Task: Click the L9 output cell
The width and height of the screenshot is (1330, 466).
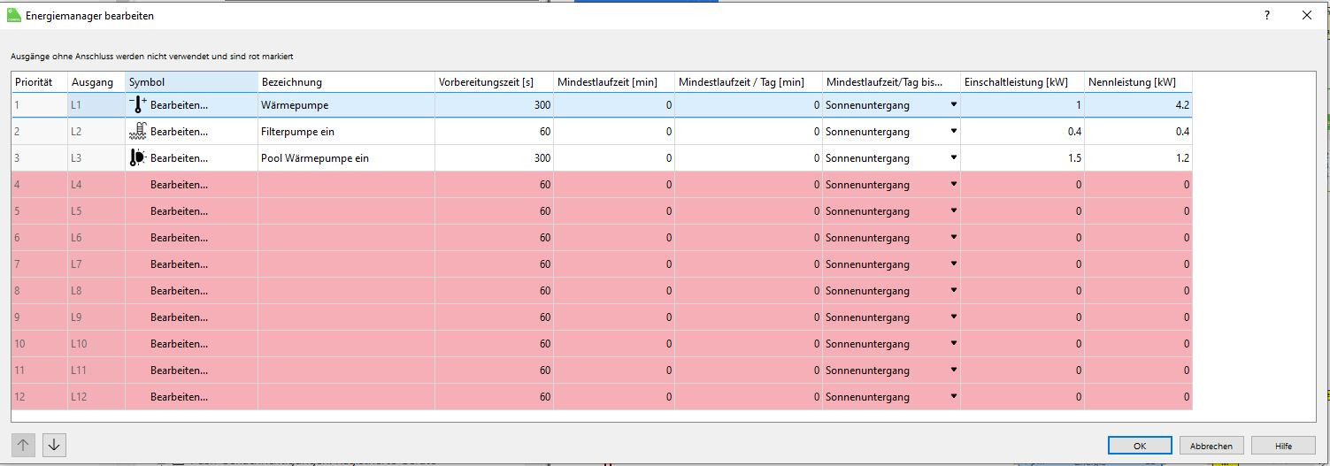Action: click(96, 317)
